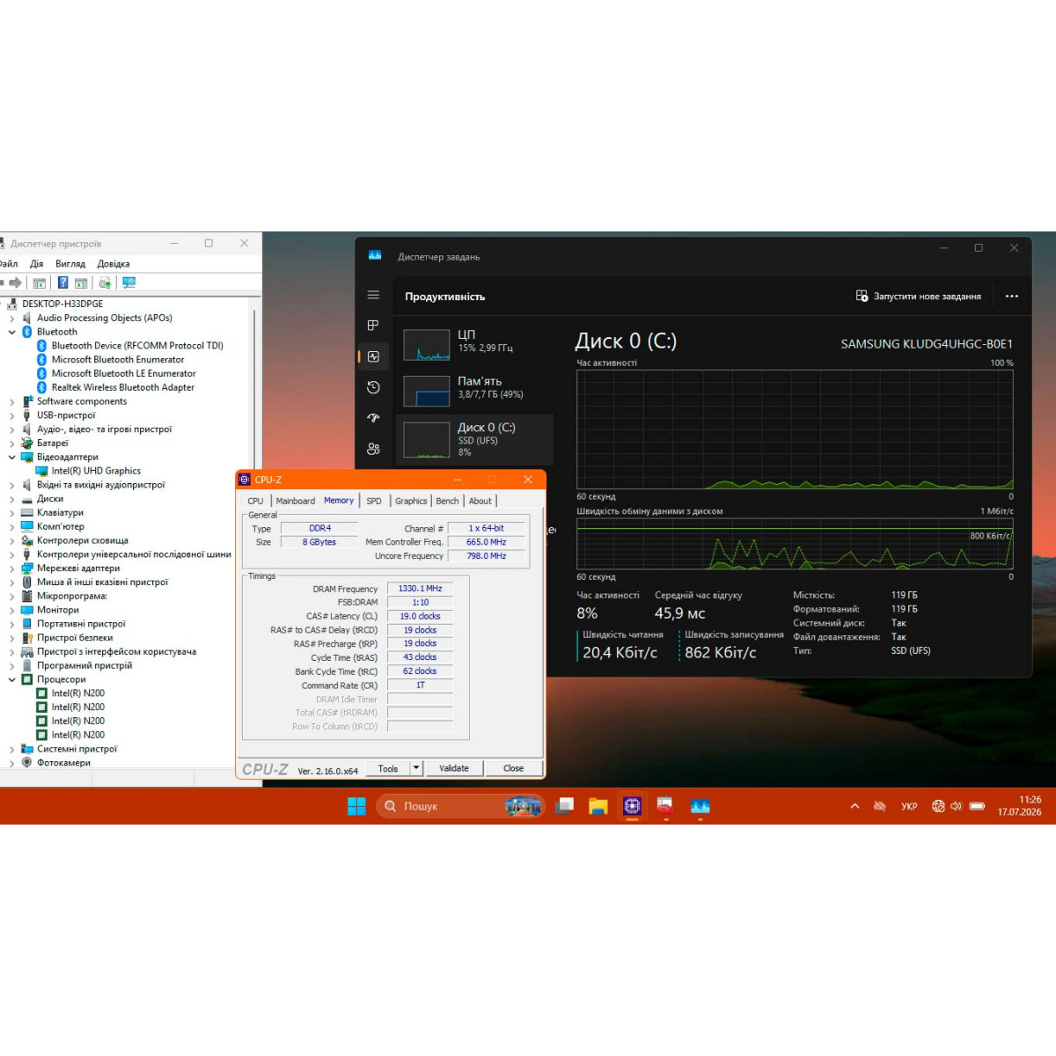This screenshot has height=1056, width=1056.
Task: Click the Tools button in CPU-Z
Action: pyautogui.click(x=388, y=768)
